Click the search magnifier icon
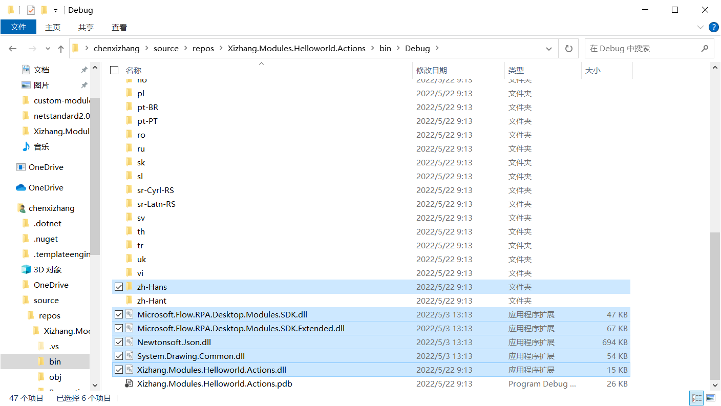This screenshot has width=721, height=406. click(705, 49)
